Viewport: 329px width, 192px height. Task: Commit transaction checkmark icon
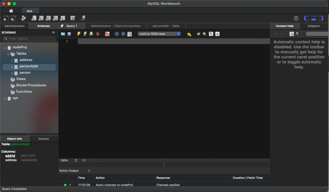117,34
